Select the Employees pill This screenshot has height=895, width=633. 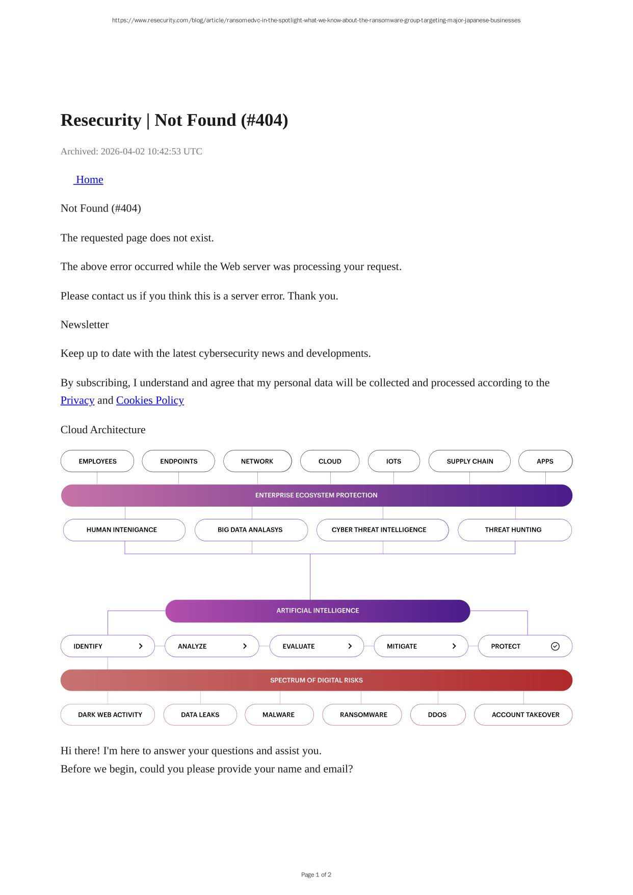[97, 461]
